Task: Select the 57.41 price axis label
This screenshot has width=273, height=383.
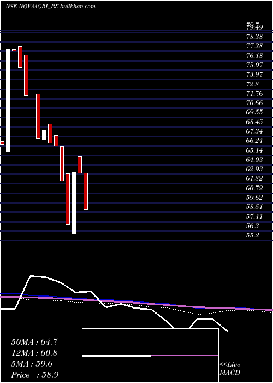Action: click(x=254, y=216)
